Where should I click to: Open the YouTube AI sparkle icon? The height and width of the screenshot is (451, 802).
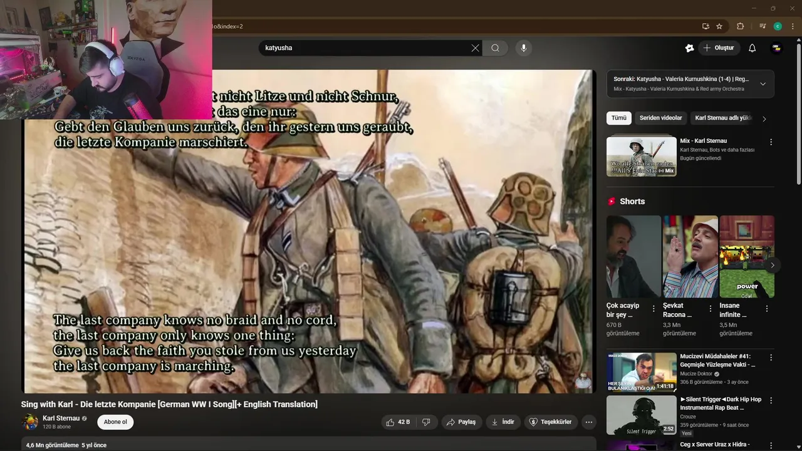coord(690,48)
